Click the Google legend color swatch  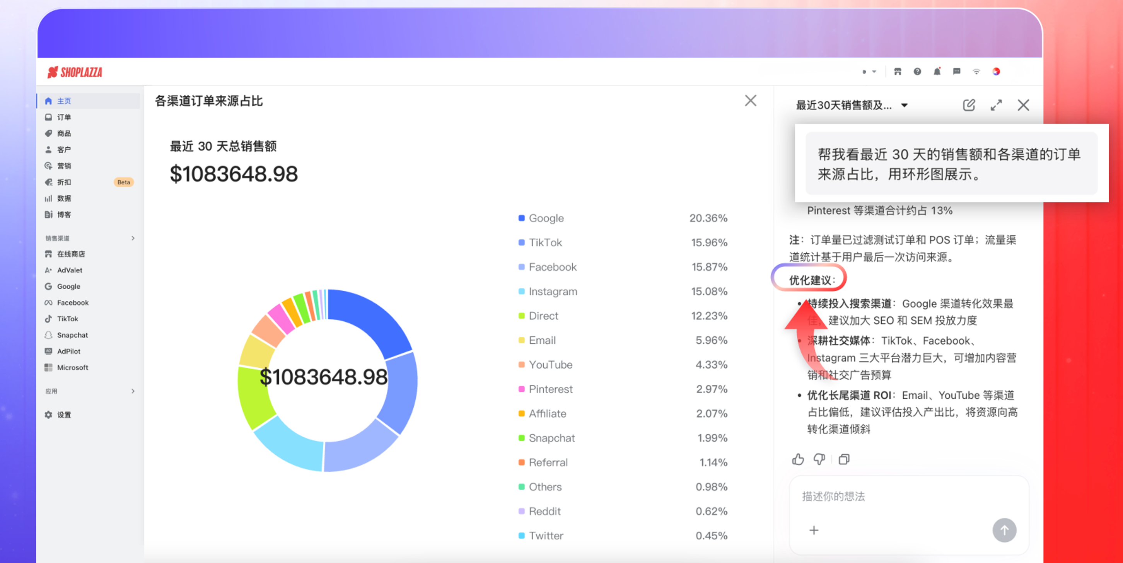pos(521,218)
